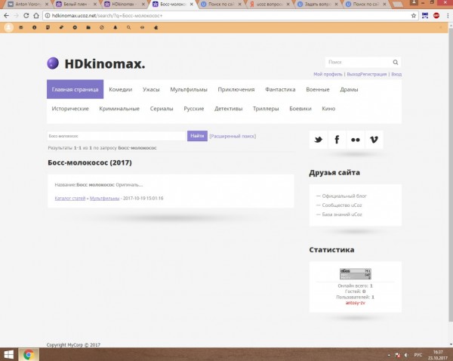
Task: Open the Vimeo social icon
Action: click(374, 140)
